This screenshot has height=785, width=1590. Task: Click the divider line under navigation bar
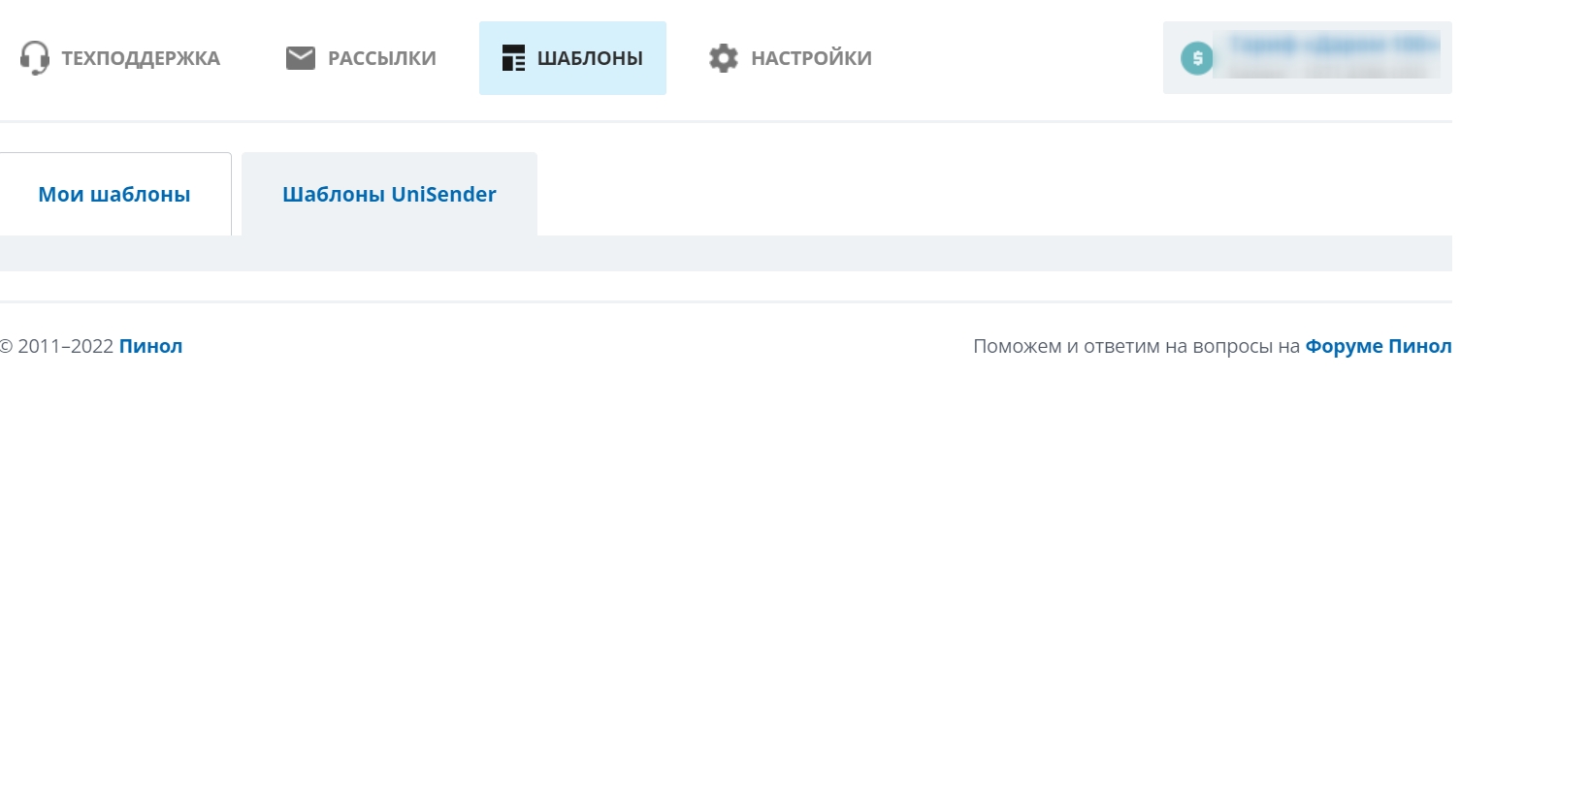(726, 121)
